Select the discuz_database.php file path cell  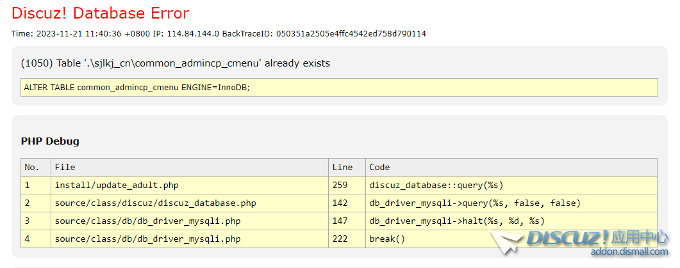pos(155,203)
